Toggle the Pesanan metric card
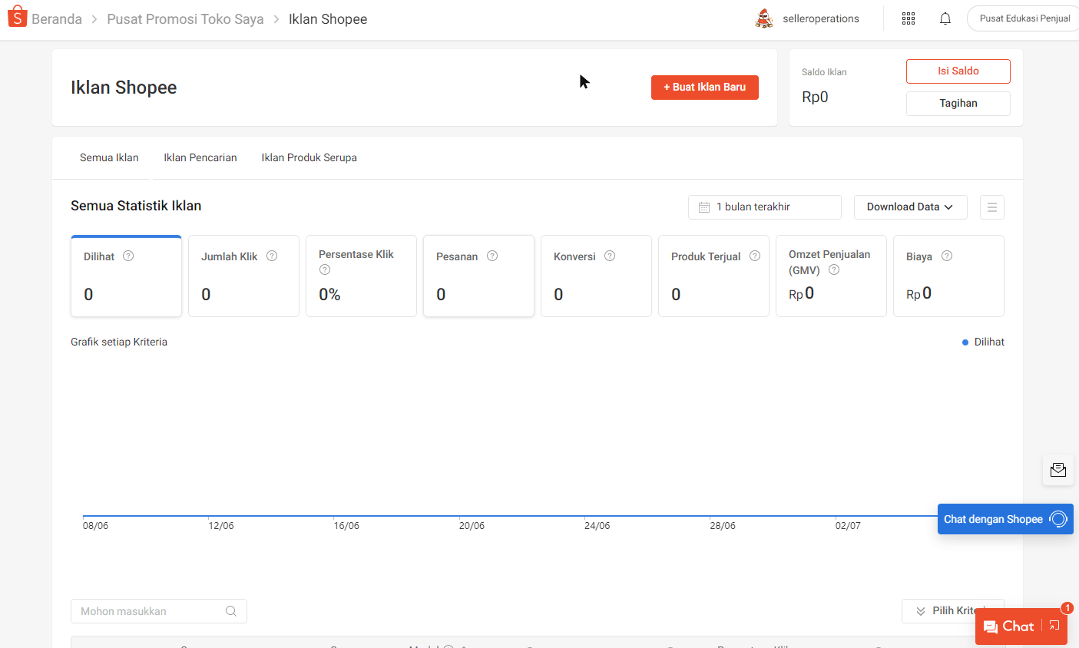The image size is (1079, 648). (478, 276)
